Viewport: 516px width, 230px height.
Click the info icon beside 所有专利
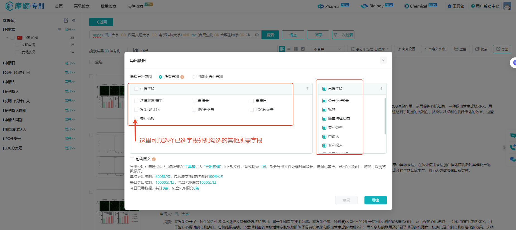click(x=182, y=77)
